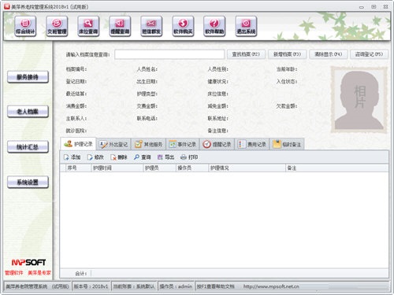Screen dimensions: 394x295
Task: Click the MPSOFT logo in sidebar
Action: point(28,262)
